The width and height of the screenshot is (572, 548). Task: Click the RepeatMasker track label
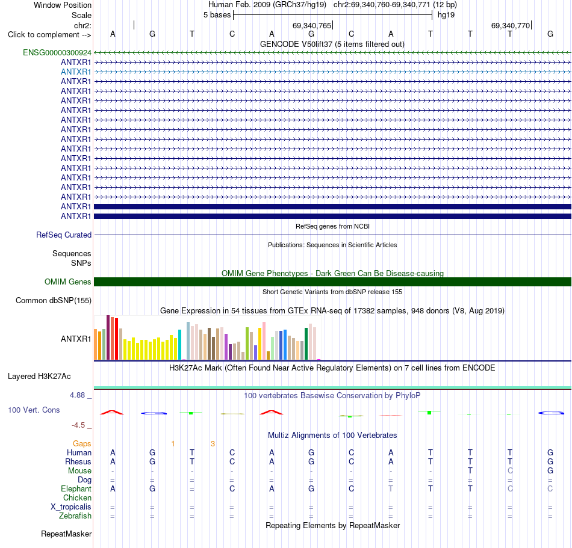[66, 534]
